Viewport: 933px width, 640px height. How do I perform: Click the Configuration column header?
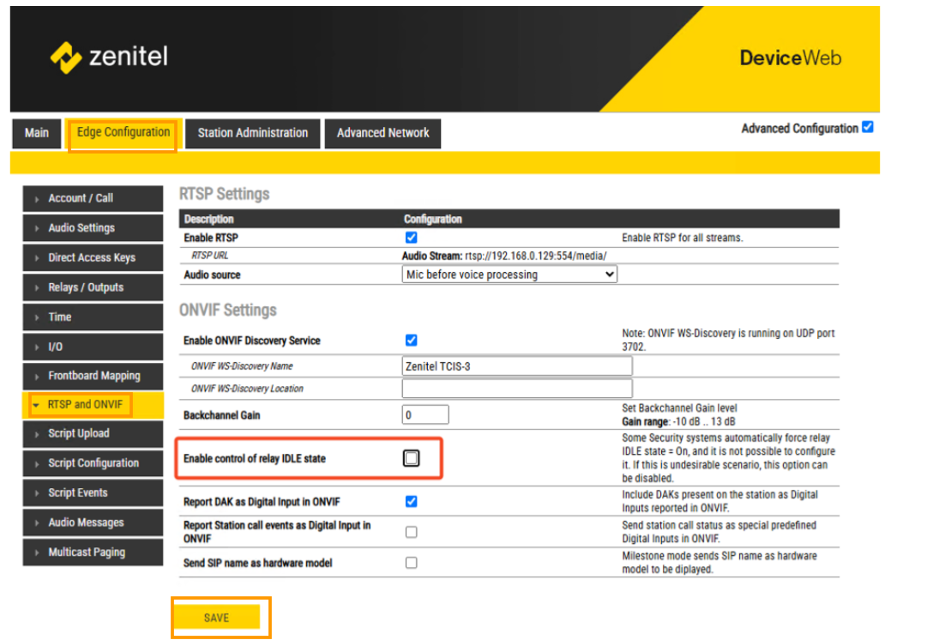[x=432, y=219]
